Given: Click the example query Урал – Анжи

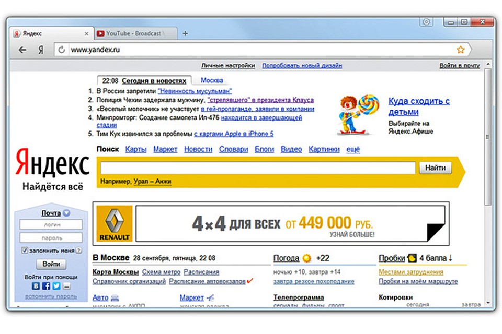Looking at the screenshot, I should click(x=152, y=181).
